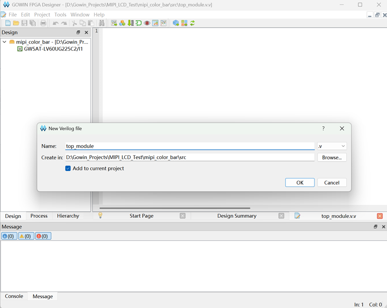Click the Undo arrow icon
This screenshot has width=387, height=308.
pyautogui.click(x=55, y=23)
